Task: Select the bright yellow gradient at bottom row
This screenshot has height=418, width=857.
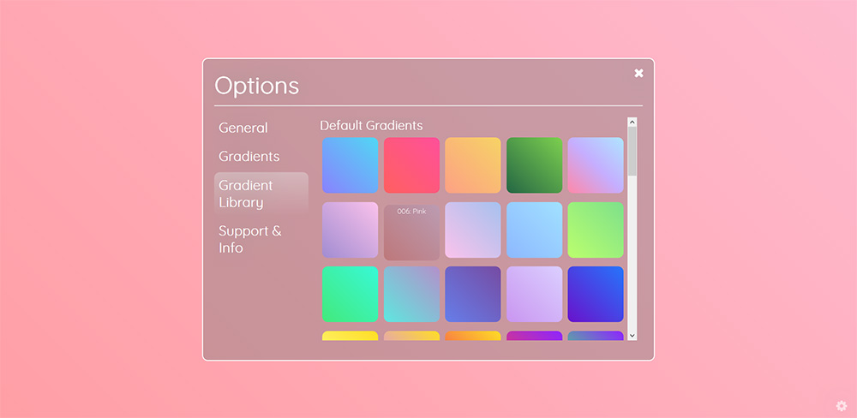Action: [x=350, y=336]
